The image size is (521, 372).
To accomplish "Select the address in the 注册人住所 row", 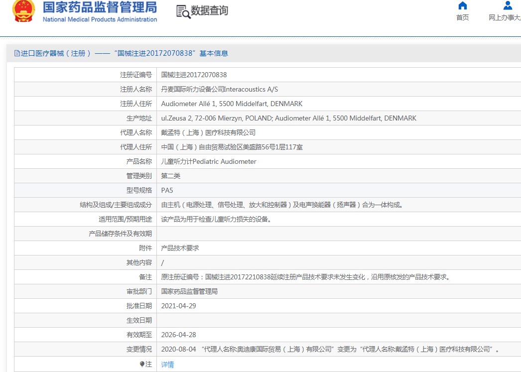I will point(232,104).
